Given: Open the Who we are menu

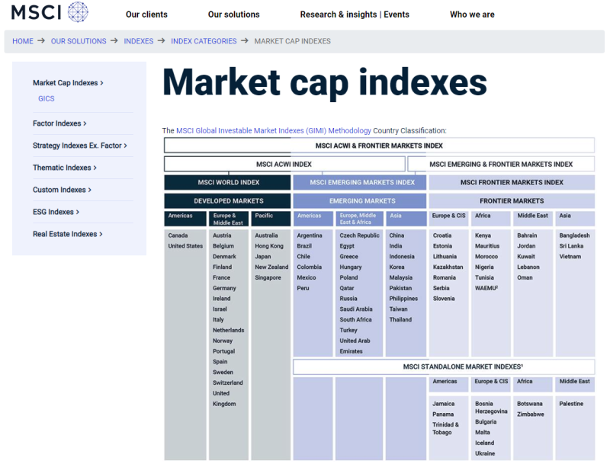Looking at the screenshot, I should (472, 14).
